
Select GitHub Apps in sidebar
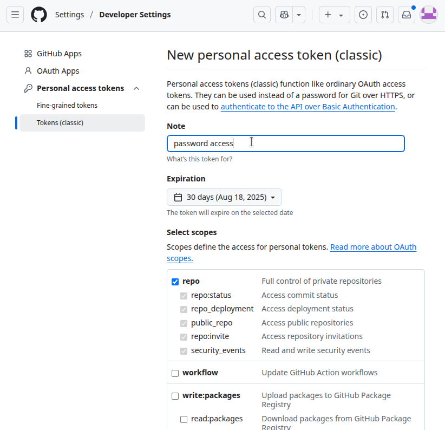point(59,54)
